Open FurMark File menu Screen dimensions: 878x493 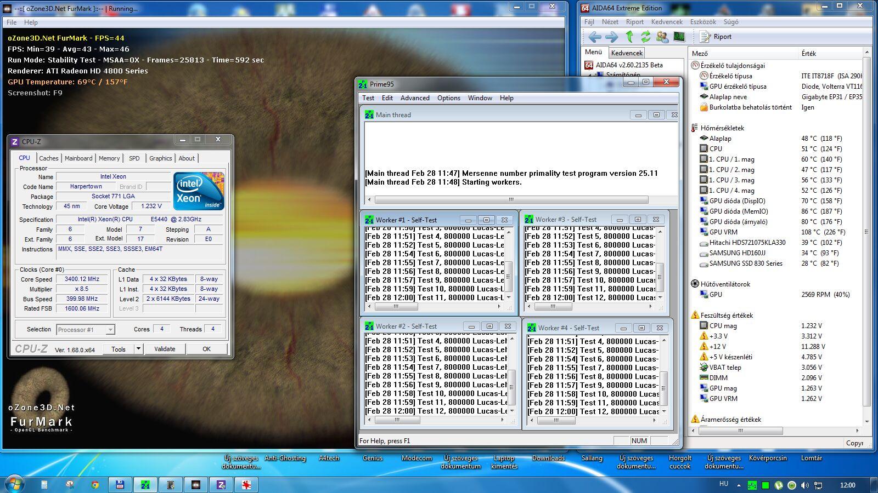click(x=12, y=22)
